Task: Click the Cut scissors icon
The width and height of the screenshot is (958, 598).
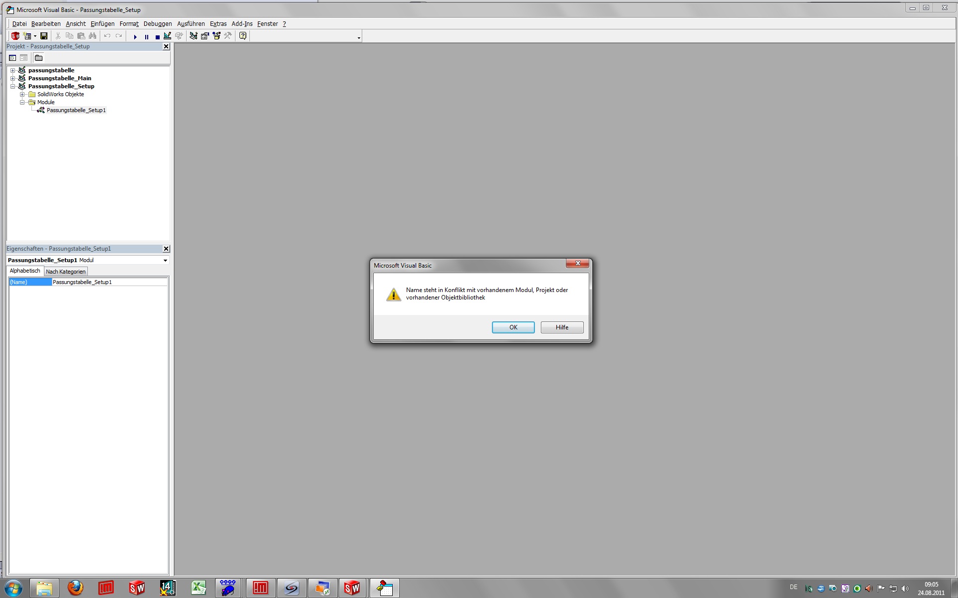Action: pyautogui.click(x=58, y=36)
